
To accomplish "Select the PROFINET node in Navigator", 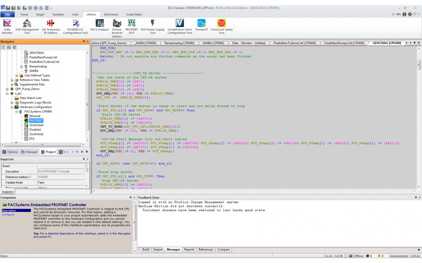I will tap(36, 121).
